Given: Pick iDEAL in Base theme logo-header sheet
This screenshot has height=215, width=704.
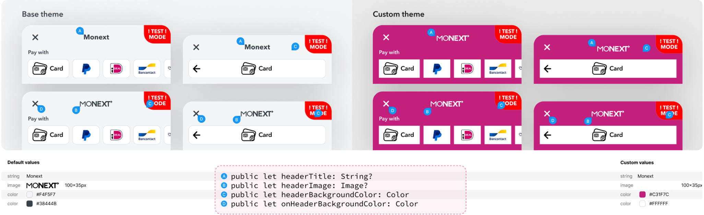Looking at the screenshot, I should tap(116, 135).
